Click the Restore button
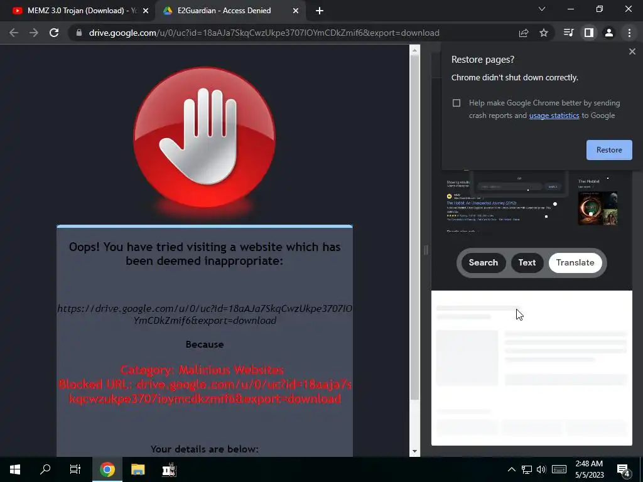 coord(609,150)
